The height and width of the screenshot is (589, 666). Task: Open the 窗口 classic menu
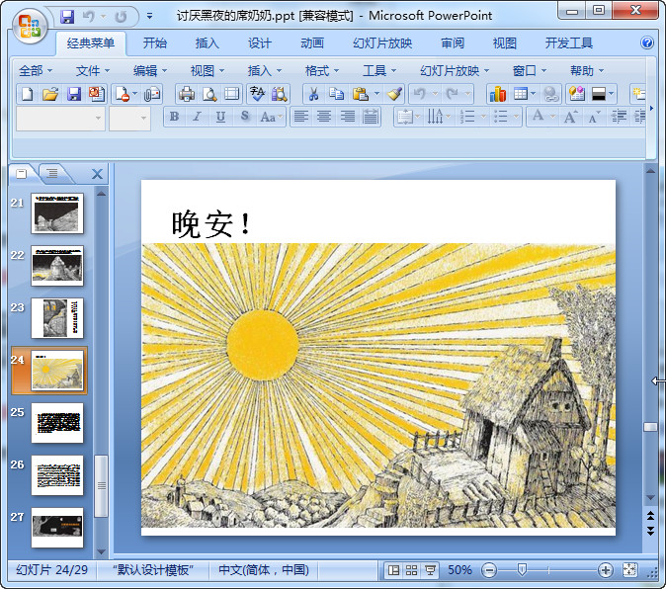(x=530, y=70)
